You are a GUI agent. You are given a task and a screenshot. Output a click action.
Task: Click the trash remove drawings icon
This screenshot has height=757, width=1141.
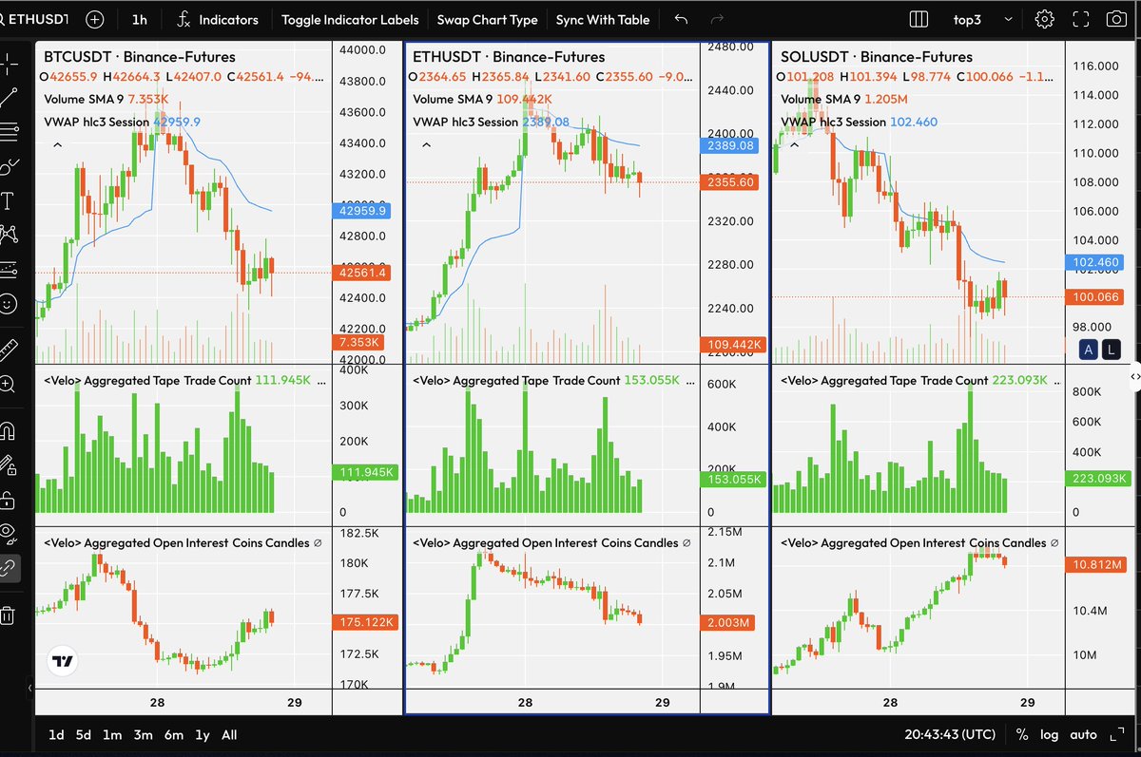pos(9,615)
